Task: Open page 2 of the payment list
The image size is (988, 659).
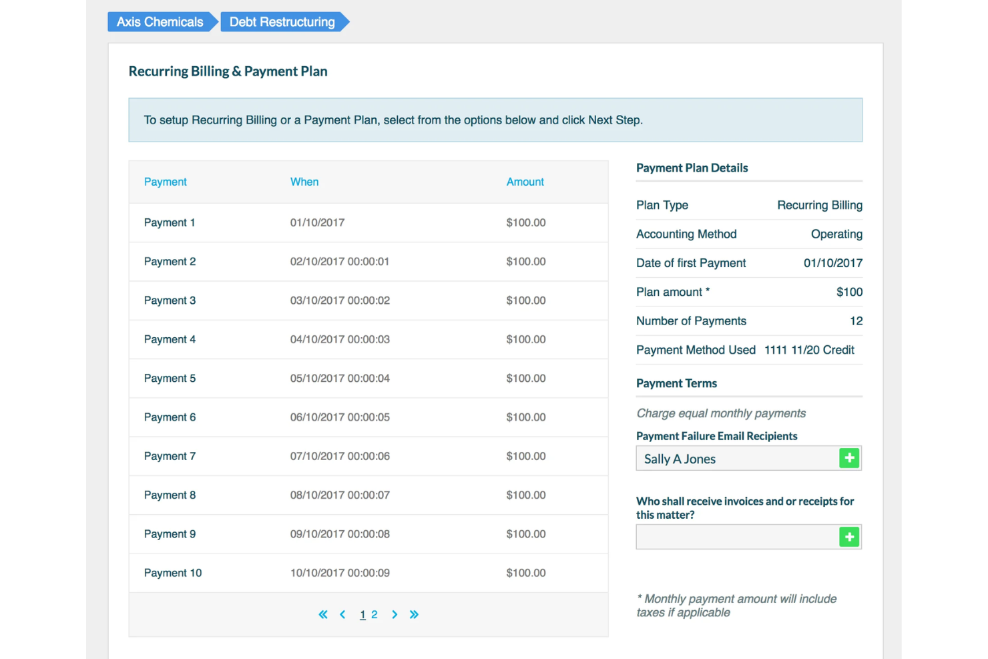Action: (375, 614)
